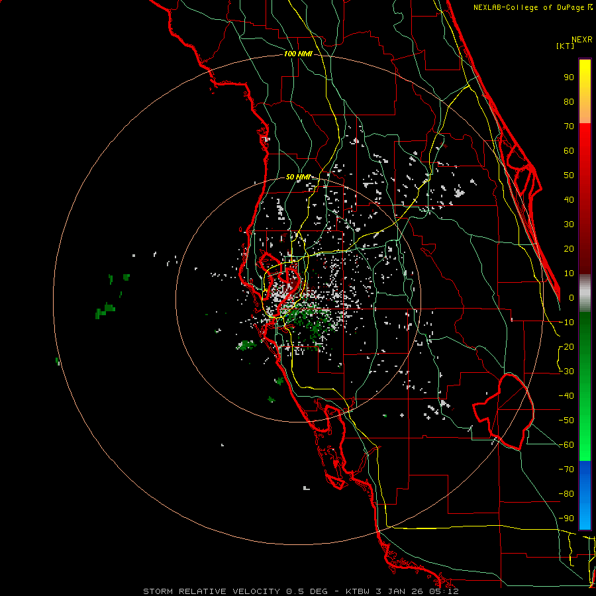Click the -60 value on the scale
Image resolution: width=596 pixels, height=596 pixels.
(x=566, y=445)
